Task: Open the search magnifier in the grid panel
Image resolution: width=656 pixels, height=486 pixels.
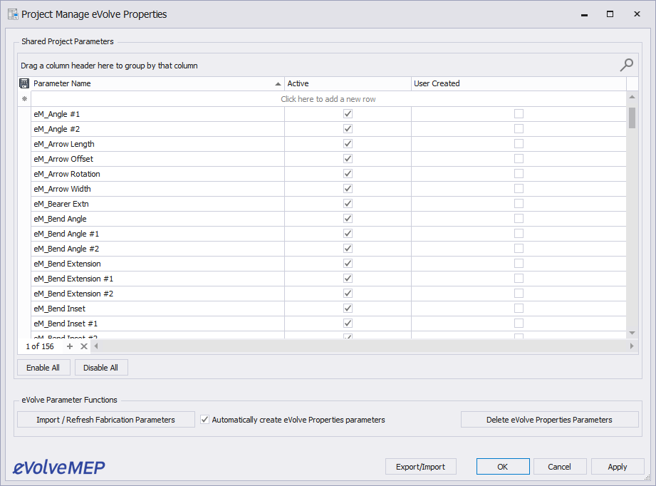Action: click(626, 65)
